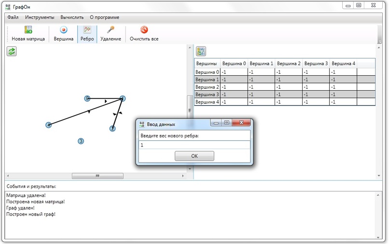Confirm edge weight with OK button
Screen dimensions: 389x244
coord(194,156)
